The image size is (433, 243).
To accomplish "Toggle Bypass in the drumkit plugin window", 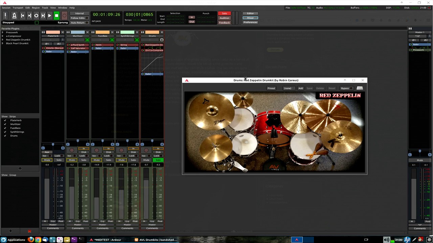I will pos(346,88).
